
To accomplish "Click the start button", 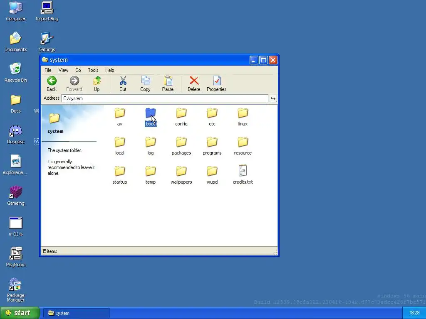I will [20, 313].
